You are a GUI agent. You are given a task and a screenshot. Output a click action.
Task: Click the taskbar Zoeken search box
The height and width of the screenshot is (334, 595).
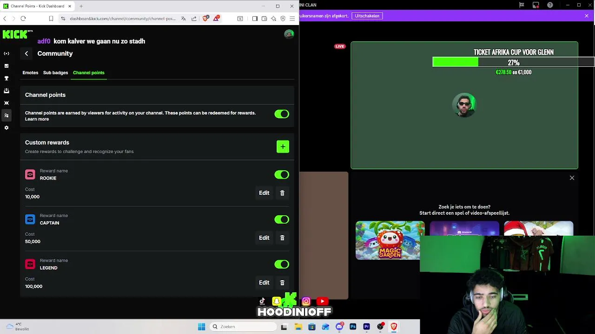click(x=243, y=327)
